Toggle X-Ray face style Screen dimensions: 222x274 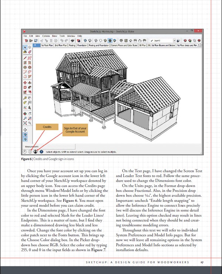(x=85, y=40)
